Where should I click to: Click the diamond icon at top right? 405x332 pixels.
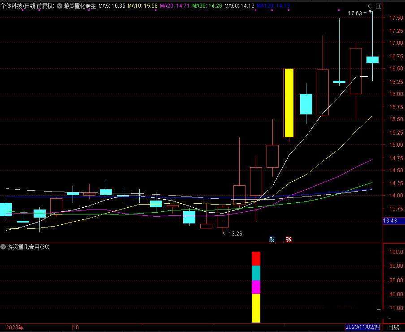[370, 6]
